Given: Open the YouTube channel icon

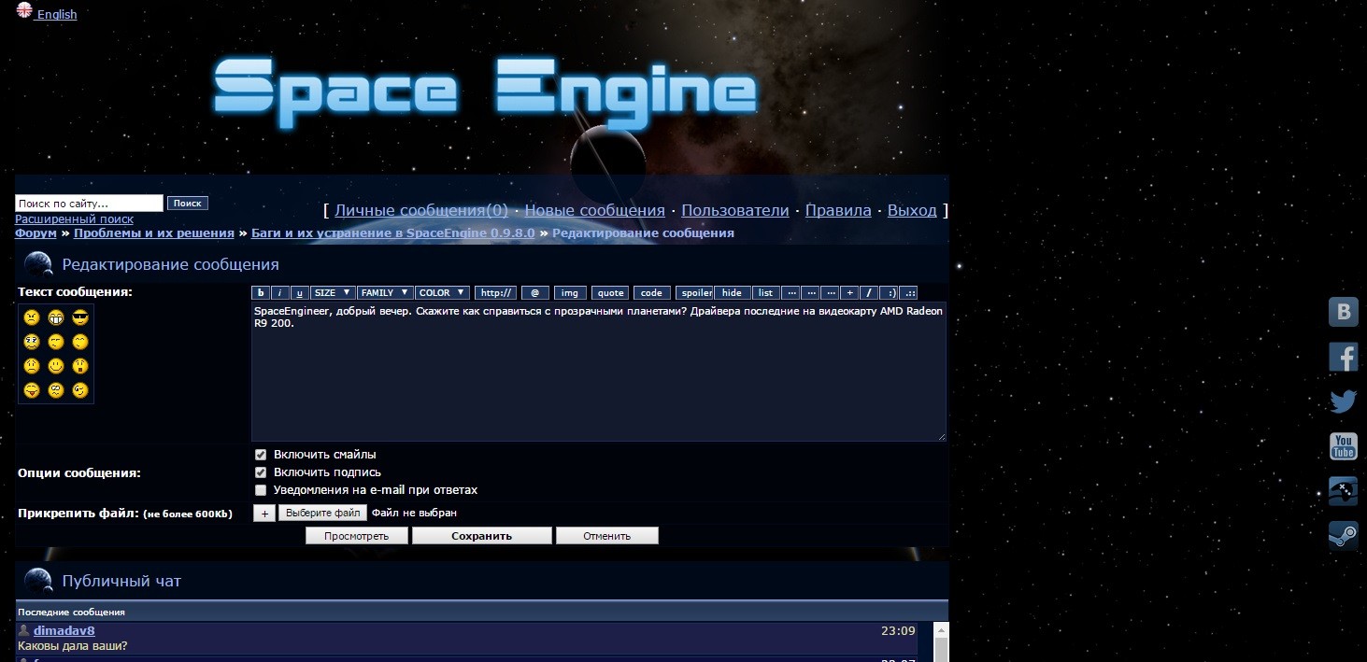Looking at the screenshot, I should tap(1344, 446).
